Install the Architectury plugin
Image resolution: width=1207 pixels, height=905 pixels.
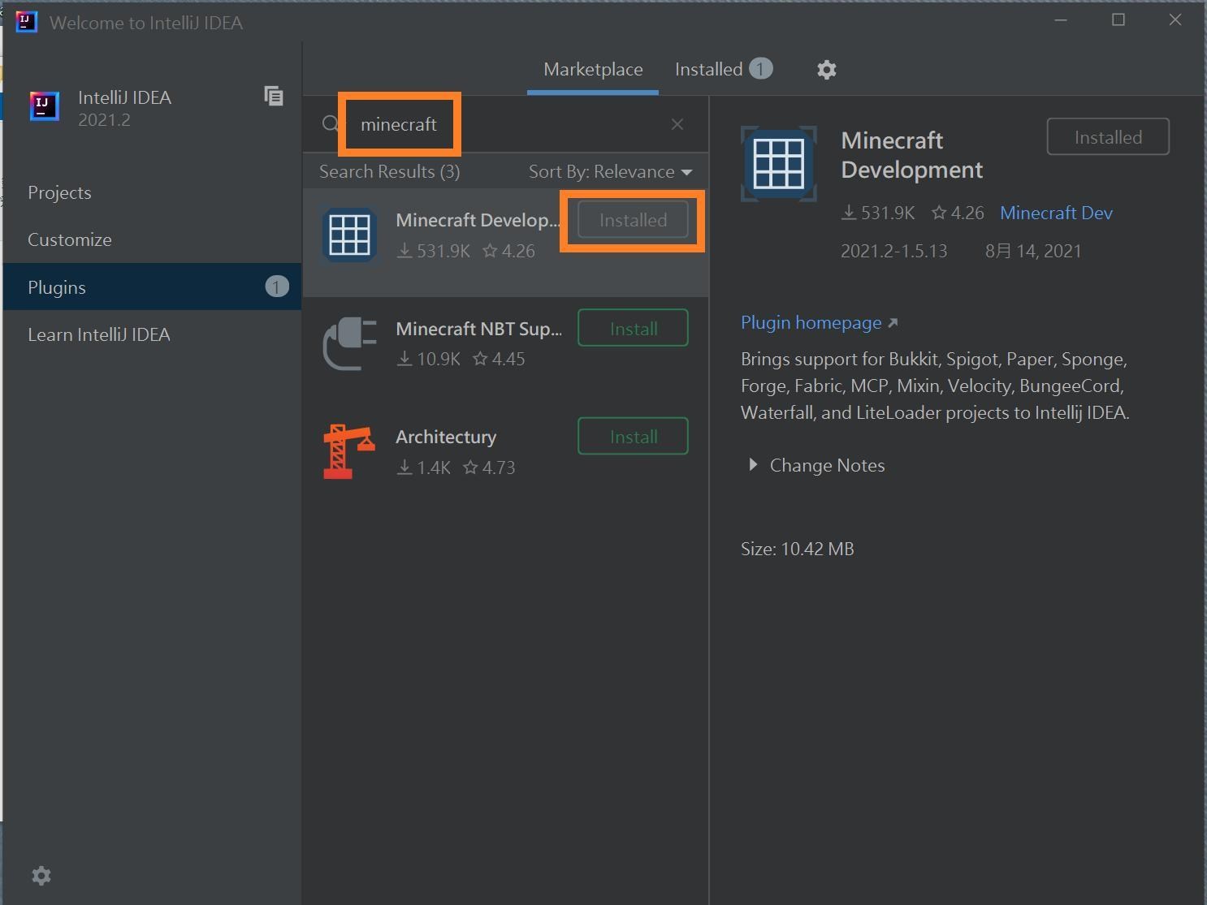click(633, 437)
